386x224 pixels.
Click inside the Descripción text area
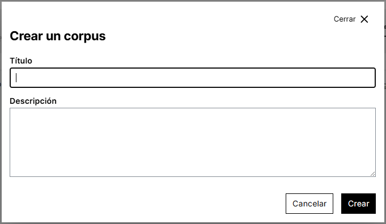[193, 142]
